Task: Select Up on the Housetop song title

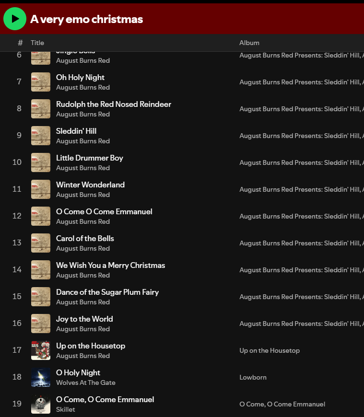Action: pos(91,346)
